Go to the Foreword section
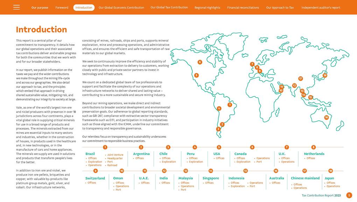Viewport: 357px width, 202px height. coord(62,7)
